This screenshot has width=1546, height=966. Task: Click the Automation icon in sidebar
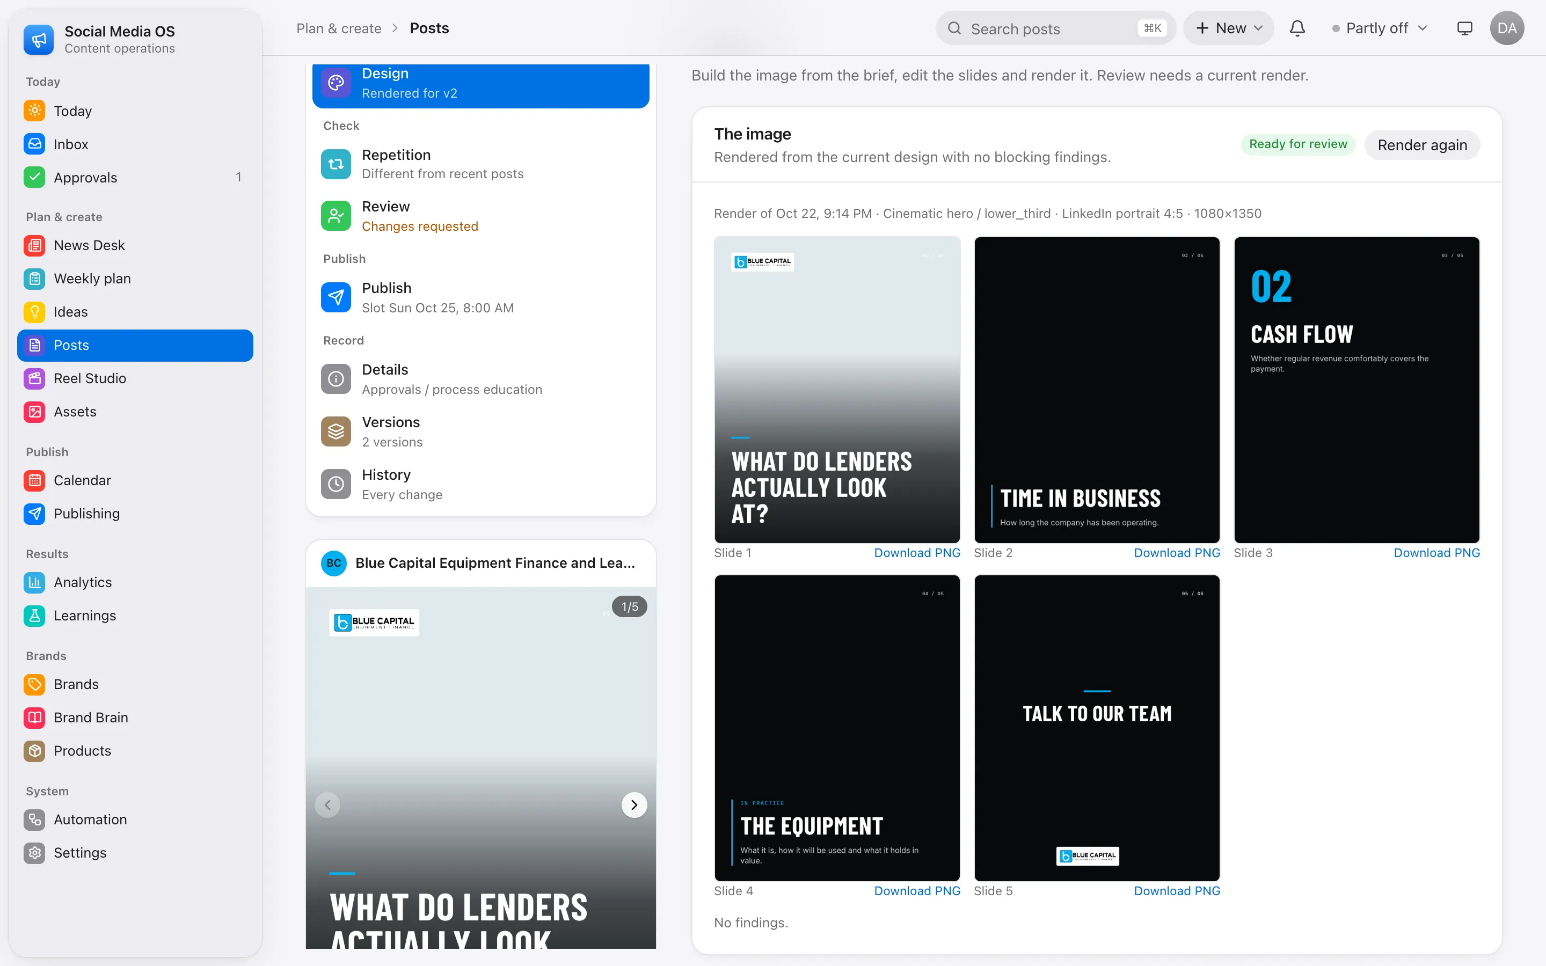tap(34, 819)
